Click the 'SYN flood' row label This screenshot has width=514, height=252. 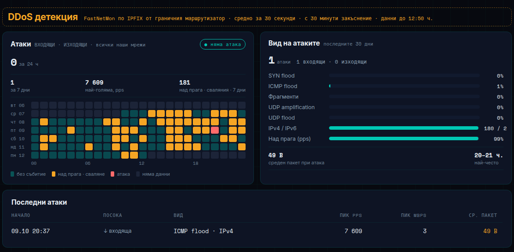[x=281, y=76]
